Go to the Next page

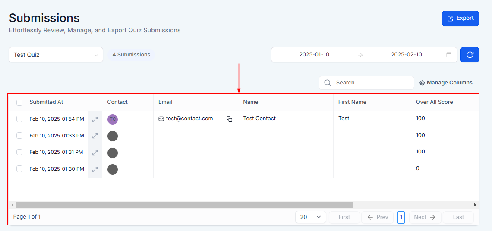(x=425, y=217)
